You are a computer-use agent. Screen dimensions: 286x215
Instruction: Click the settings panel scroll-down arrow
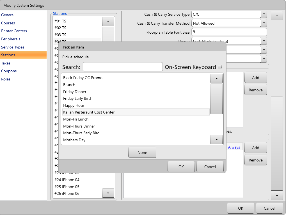pos(277,195)
